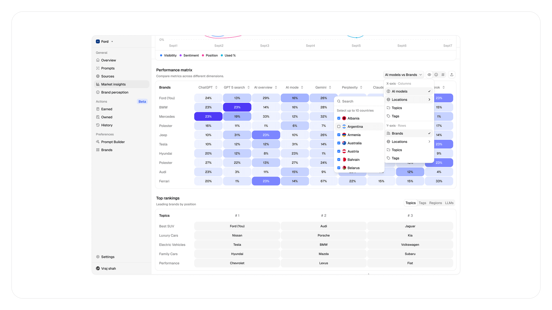Expand the Ford workspace switcher
The height and width of the screenshot is (310, 552).
coord(105,41)
